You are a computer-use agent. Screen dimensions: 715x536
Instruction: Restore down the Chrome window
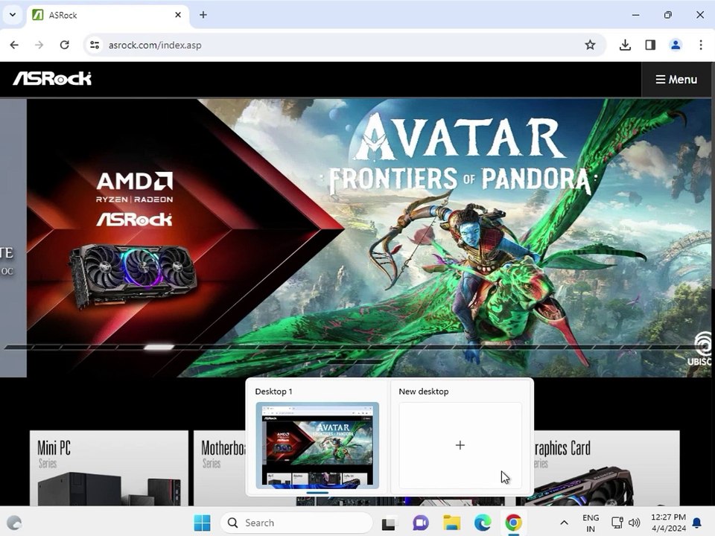[x=667, y=15]
